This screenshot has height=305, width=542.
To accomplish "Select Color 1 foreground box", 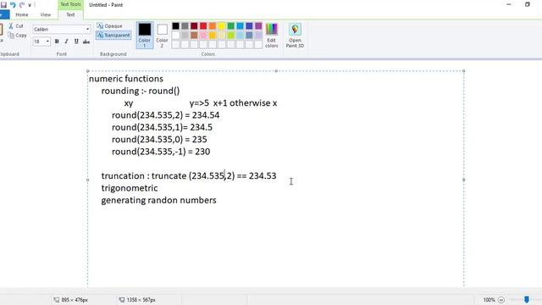I will [x=145, y=35].
